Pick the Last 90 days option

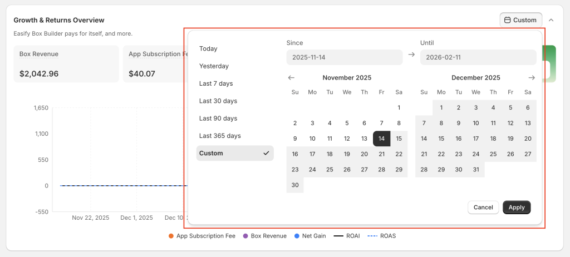(x=218, y=118)
